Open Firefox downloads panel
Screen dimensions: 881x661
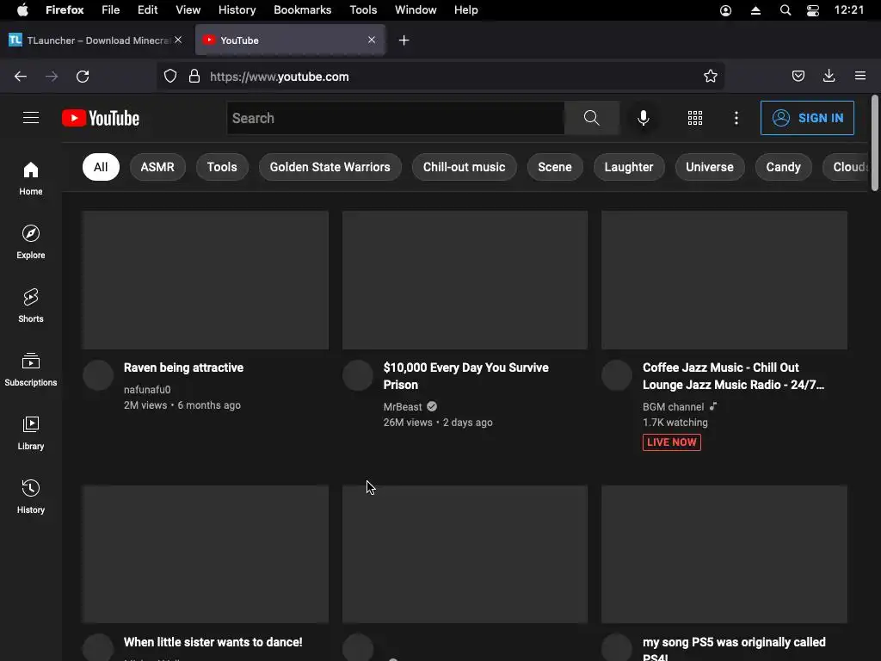[x=829, y=76]
